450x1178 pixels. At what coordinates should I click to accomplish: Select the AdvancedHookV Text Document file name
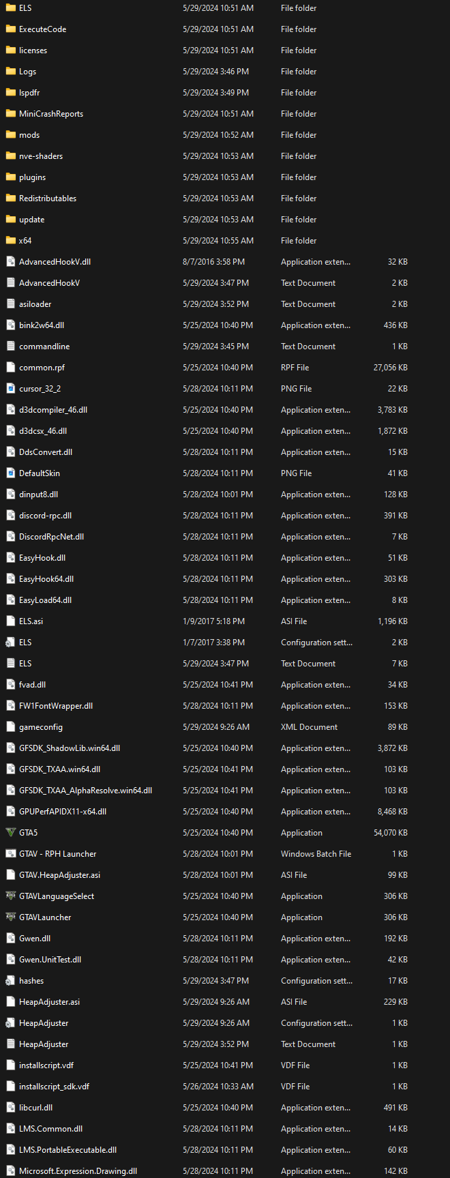coord(49,283)
